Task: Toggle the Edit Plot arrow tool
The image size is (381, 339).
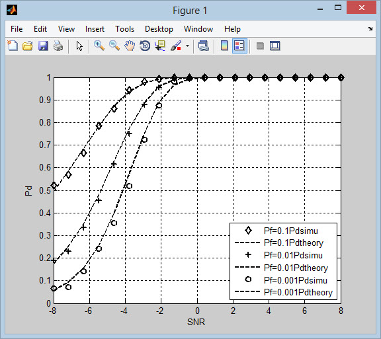Action: (x=79, y=46)
